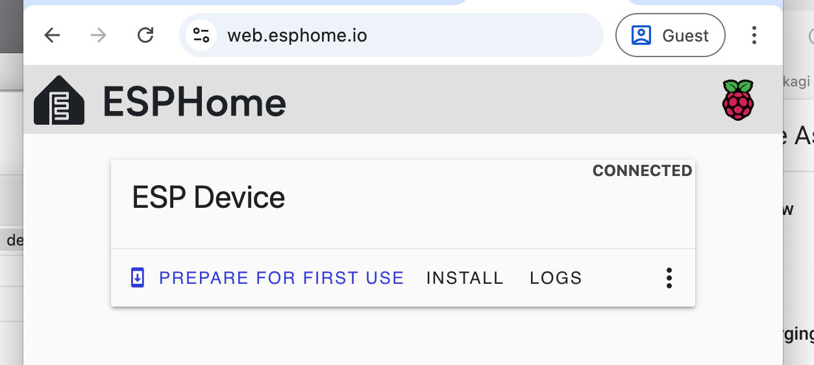Open LOGS for the ESP Device
Screen dimensions: 814x365
[x=556, y=278]
